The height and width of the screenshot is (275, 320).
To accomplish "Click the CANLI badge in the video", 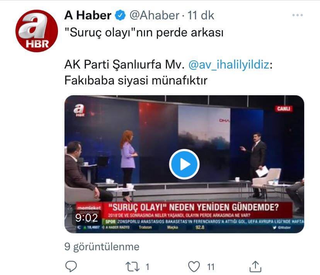I will click(284, 108).
